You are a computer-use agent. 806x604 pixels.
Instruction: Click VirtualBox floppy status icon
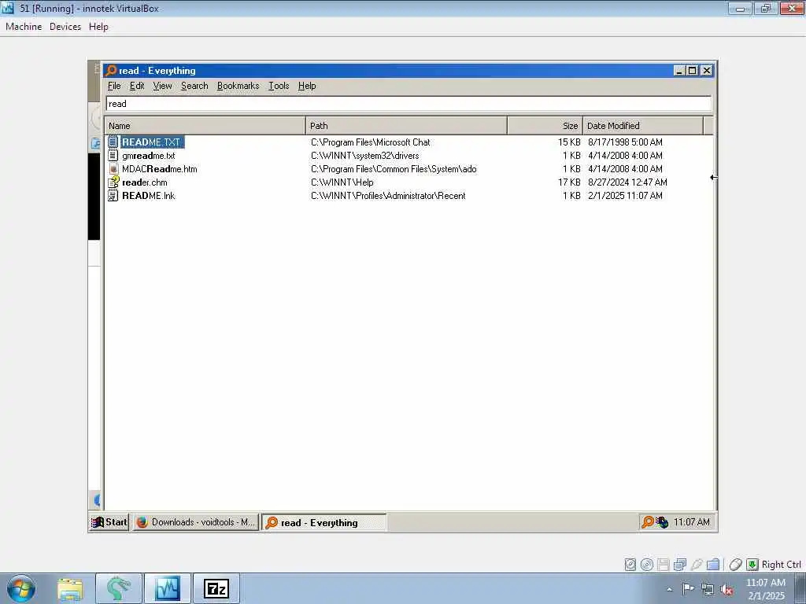click(x=663, y=565)
